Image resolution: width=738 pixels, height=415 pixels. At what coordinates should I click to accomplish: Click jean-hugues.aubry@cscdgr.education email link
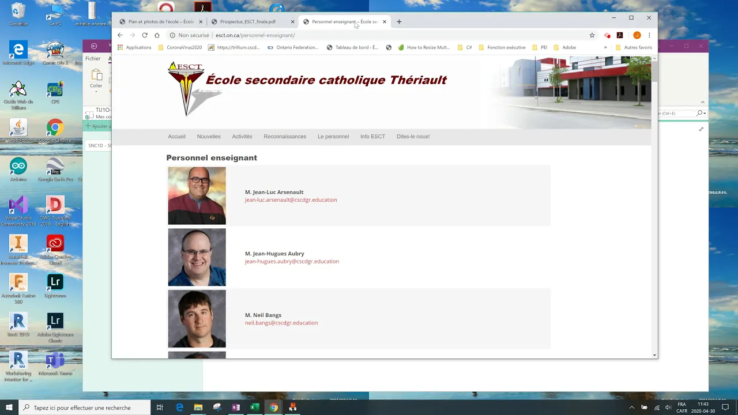[292, 262]
